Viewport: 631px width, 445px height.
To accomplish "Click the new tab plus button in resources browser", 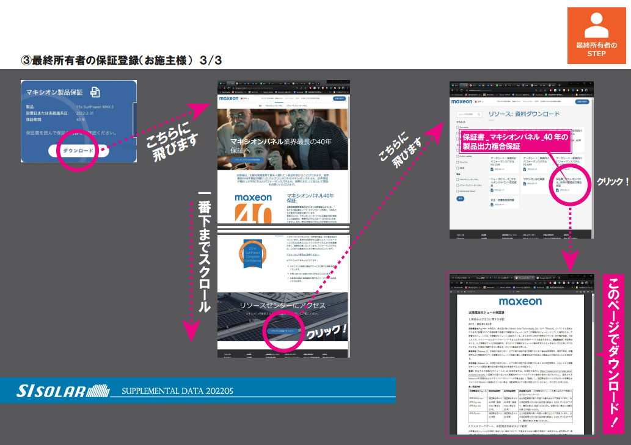I will pyautogui.click(x=560, y=85).
